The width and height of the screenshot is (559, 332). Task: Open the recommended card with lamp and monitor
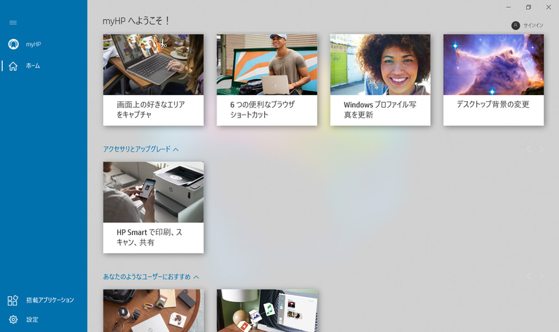pos(267,310)
